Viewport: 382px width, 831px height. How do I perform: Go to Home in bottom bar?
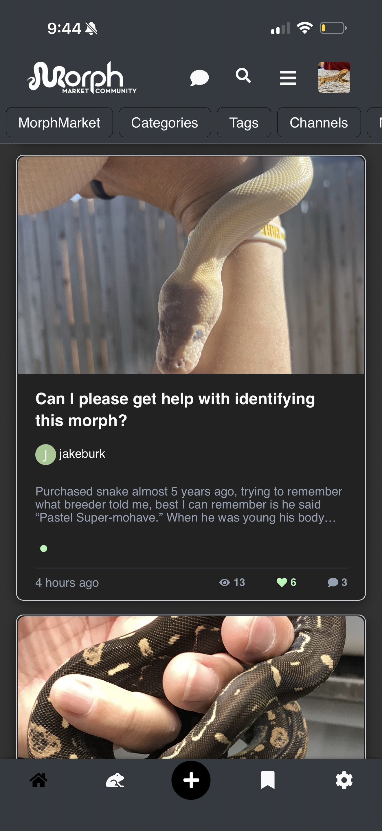38,780
